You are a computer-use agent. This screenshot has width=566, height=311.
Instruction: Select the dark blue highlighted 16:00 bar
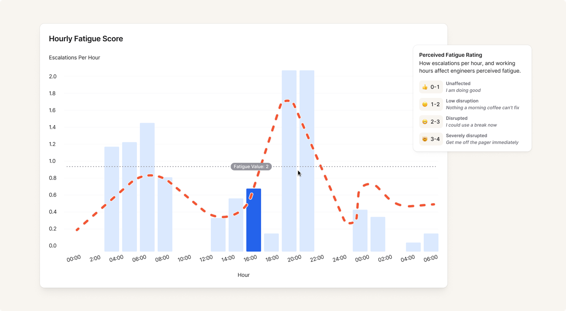coord(254,224)
